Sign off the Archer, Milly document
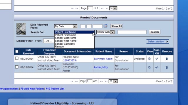This screenshot has height=105, width=188. pyautogui.click(x=157, y=67)
